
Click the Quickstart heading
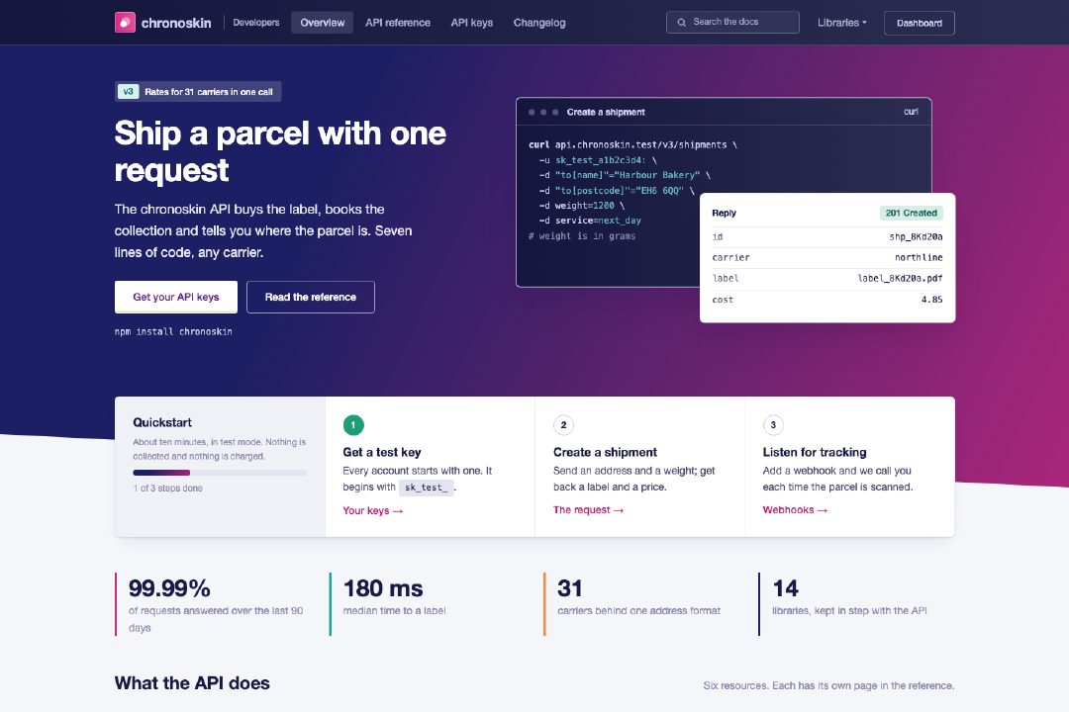click(162, 422)
